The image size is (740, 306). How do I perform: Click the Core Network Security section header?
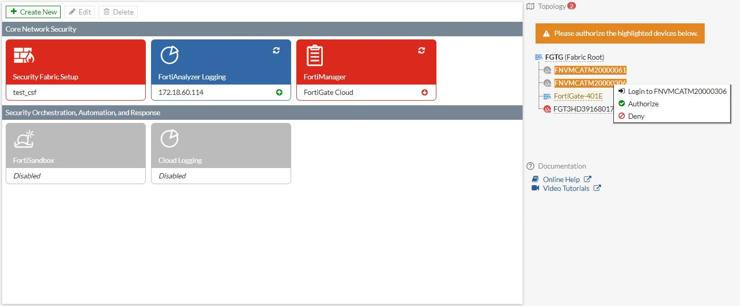(262, 29)
